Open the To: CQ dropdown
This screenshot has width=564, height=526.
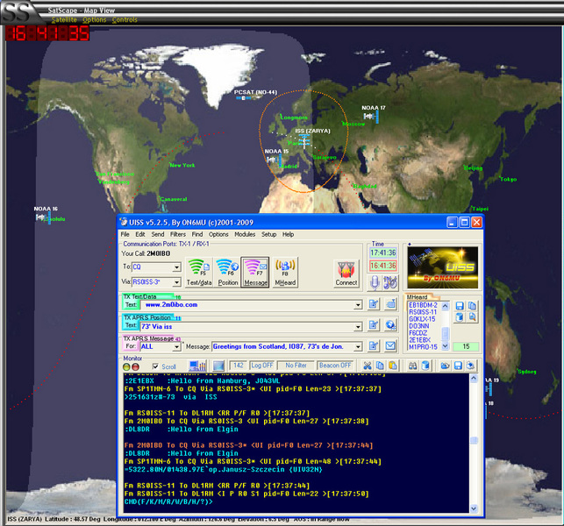pos(176,267)
